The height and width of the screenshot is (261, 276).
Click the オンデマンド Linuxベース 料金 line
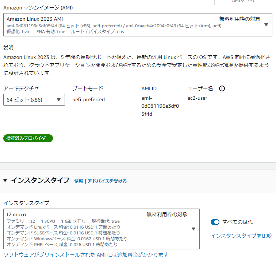pyautogui.click(x=64, y=227)
